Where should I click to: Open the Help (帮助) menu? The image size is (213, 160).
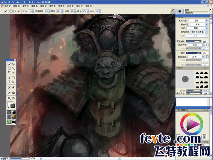coord(89,6)
